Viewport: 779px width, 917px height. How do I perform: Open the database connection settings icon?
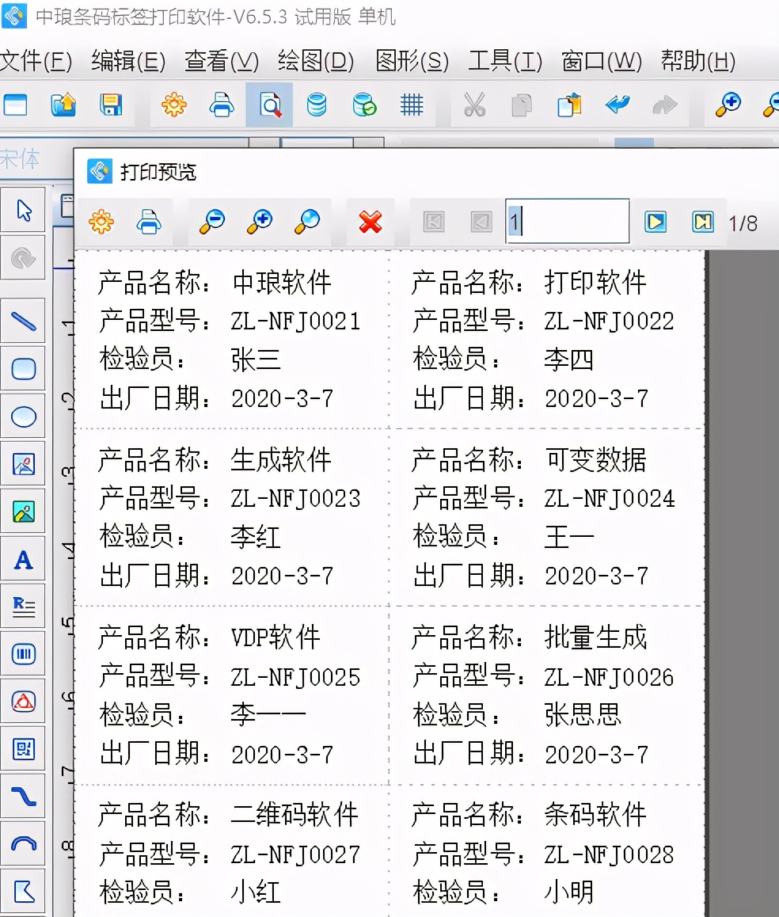pyautogui.click(x=317, y=104)
